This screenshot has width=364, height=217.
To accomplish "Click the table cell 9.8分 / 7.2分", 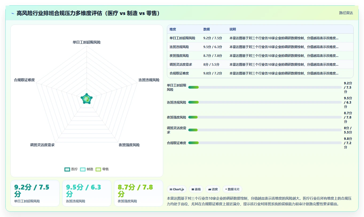I will [213, 73].
